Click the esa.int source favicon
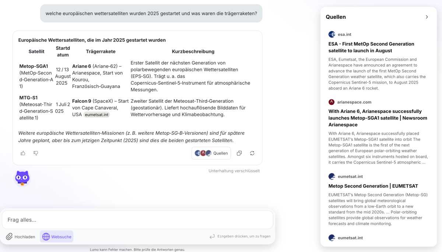 pos(332,34)
